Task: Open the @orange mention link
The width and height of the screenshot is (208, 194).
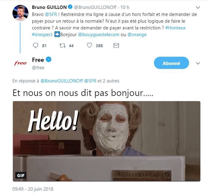Action: coord(137,35)
